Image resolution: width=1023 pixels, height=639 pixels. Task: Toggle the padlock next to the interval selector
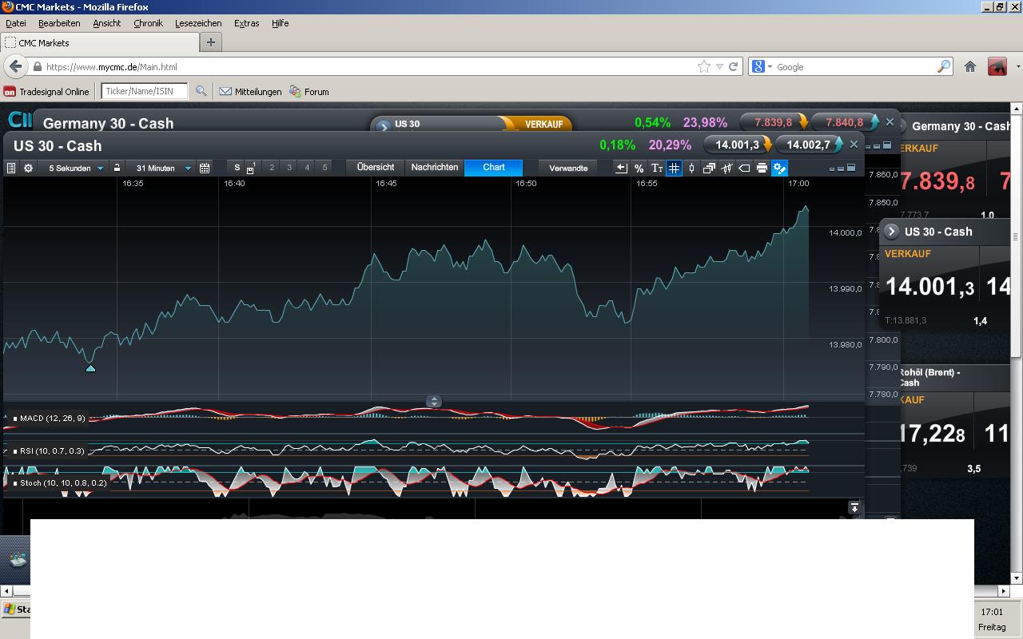click(x=117, y=168)
